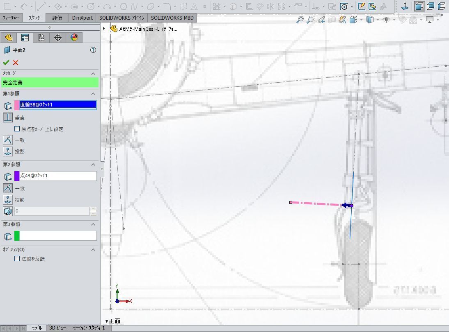The height and width of the screenshot is (332, 449).
Task: Switch to the 評価 tab
Action: click(57, 18)
